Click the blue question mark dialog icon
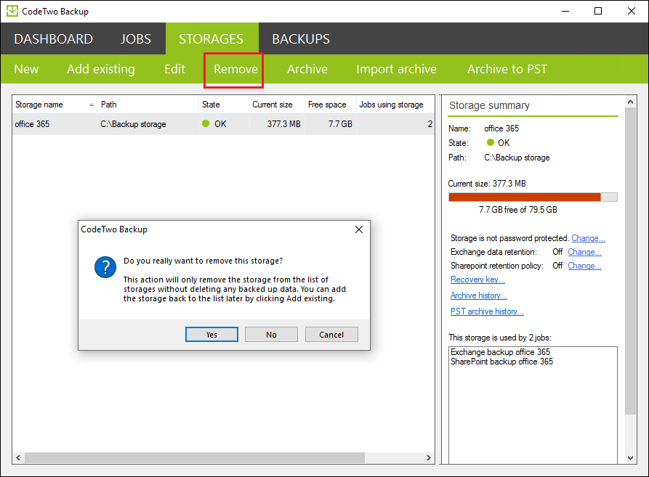The width and height of the screenshot is (649, 477). 105,267
